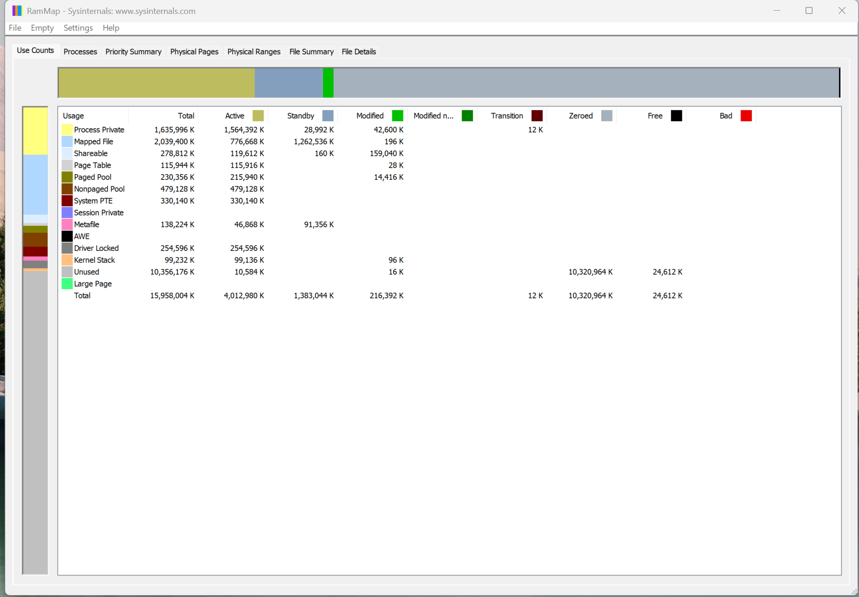The image size is (859, 597).
Task: Select the Kernel Stack usage row
Action: point(94,260)
